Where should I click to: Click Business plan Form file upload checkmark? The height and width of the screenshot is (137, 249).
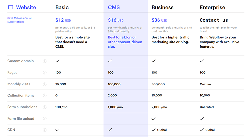point(153,119)
